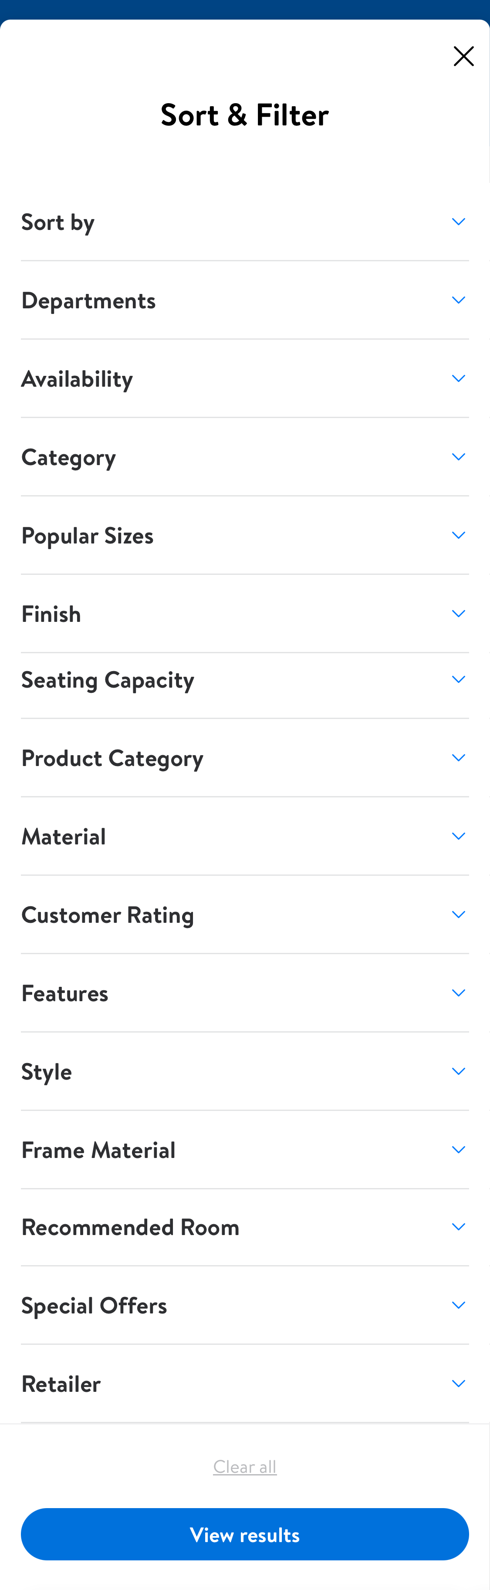Expand the Availability section
This screenshot has height=1590, width=490.
tap(245, 378)
